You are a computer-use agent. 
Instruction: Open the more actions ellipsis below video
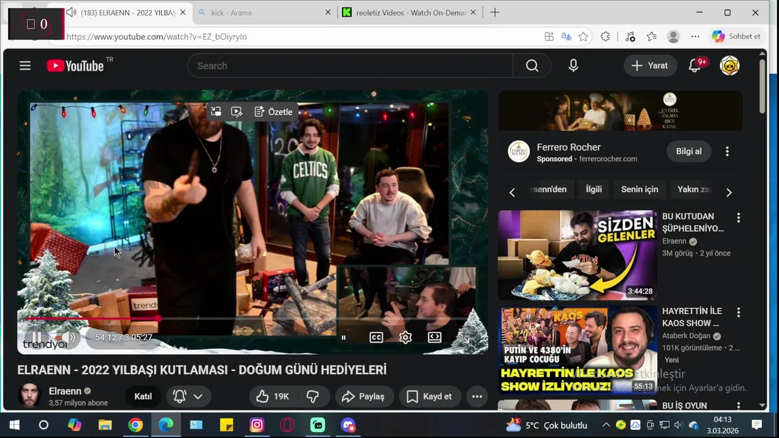477,397
